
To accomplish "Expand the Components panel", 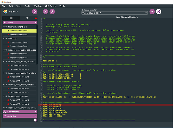I will pos(19,112).
